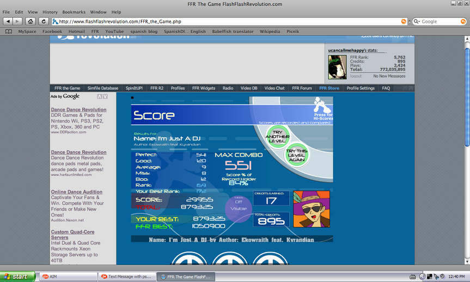Viewport: 470px width, 282px height.
Task: Open the Windows start button
Action: [17, 277]
